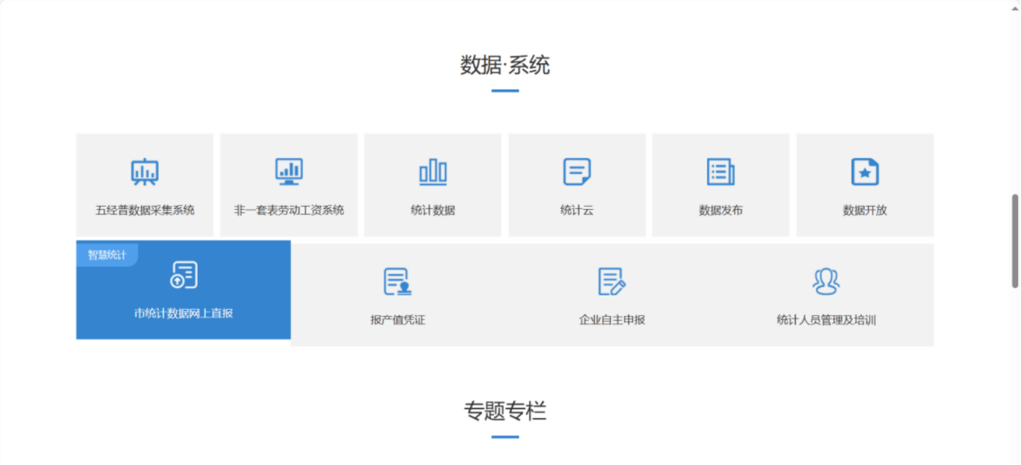
Task: Click the 数据开放 star document icon
Action: coord(865,172)
